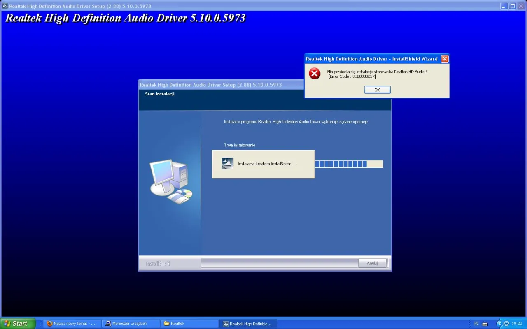This screenshot has height=329, width=527.
Task: Close the InstallShield Wizard error dialog
Action: pos(444,58)
